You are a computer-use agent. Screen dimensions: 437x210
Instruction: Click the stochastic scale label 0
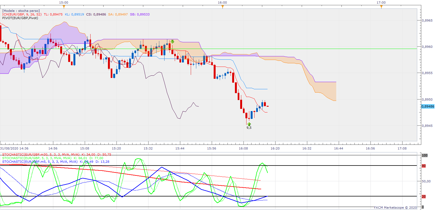click(x=423, y=207)
